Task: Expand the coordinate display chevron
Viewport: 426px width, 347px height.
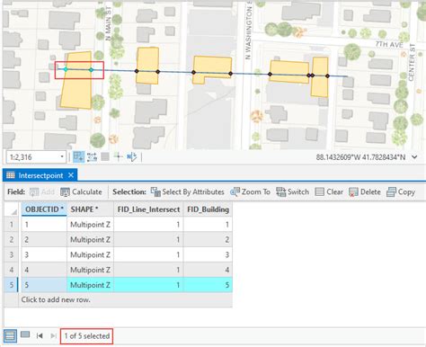Action: [x=414, y=156]
